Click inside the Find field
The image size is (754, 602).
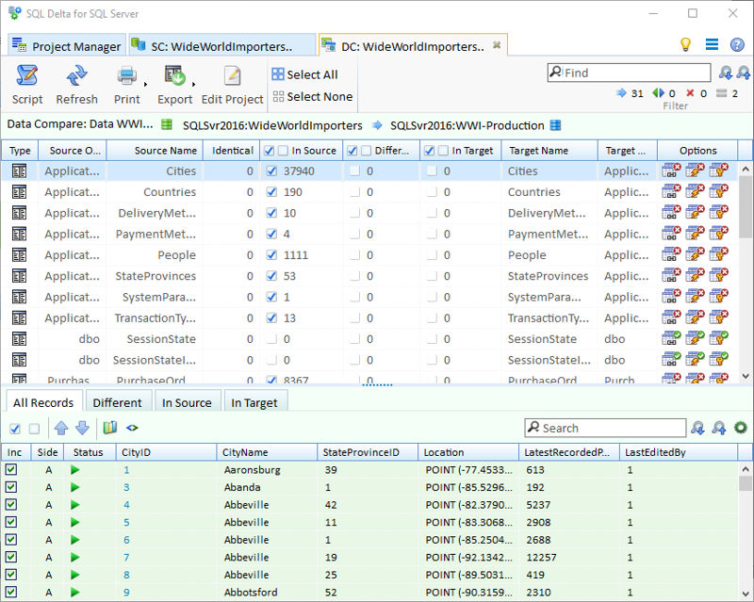[x=631, y=72]
